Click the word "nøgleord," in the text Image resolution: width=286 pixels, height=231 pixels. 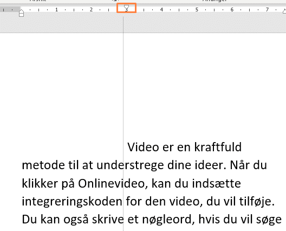coord(168,220)
